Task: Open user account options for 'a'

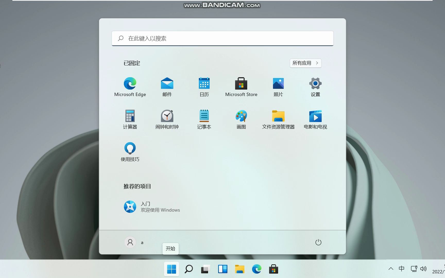Action: coord(134,242)
